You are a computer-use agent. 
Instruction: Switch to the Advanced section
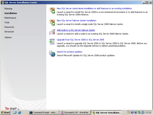(x=9, y=32)
